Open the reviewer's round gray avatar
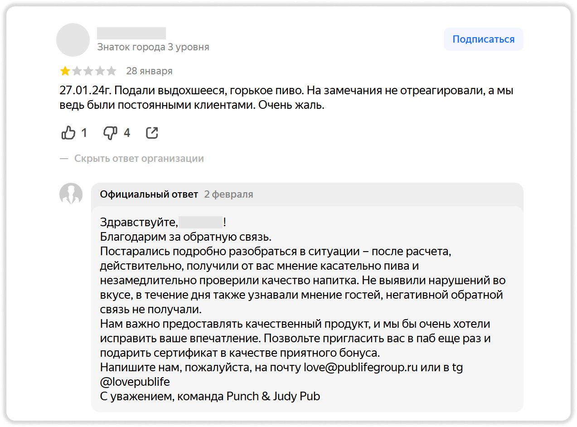Screen dimensions: 577x427 coord(73,40)
